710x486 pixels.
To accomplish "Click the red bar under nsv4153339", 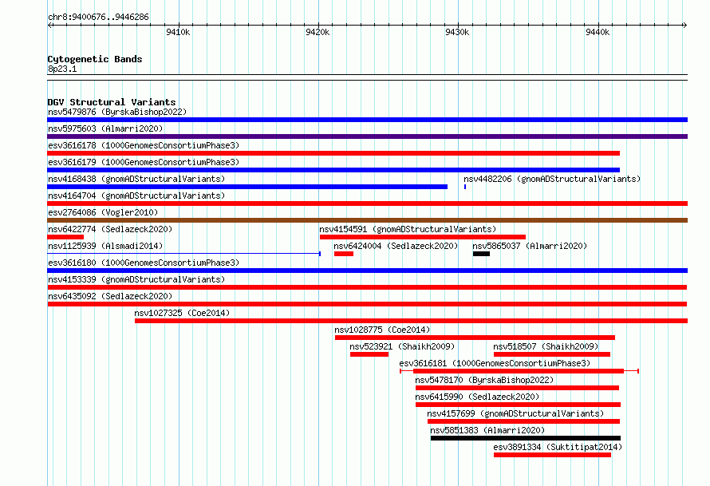I will 367,287.
